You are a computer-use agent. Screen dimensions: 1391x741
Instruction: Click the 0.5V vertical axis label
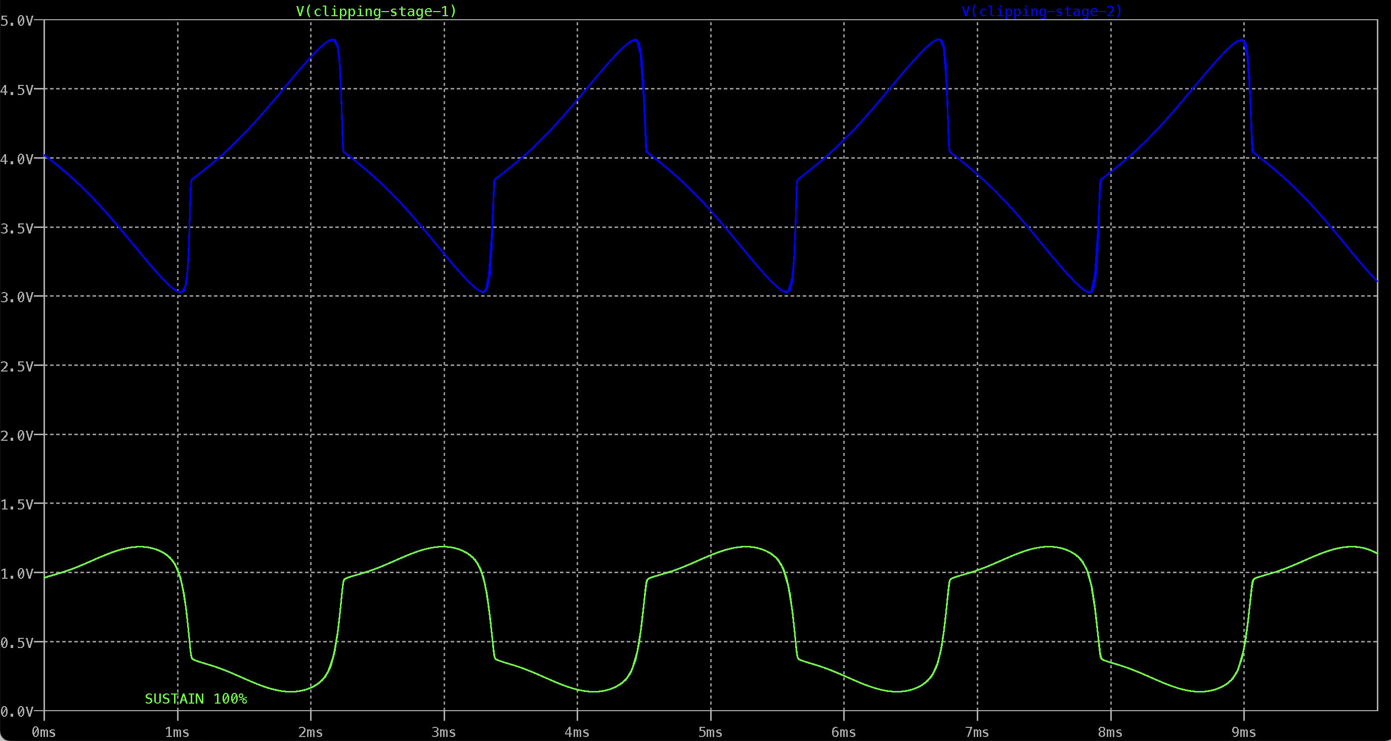pos(17,643)
